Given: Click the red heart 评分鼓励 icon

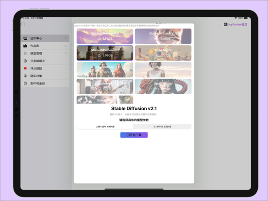Looking at the screenshot, I should tap(25, 68).
